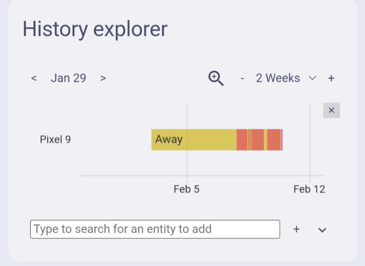Image resolution: width=365 pixels, height=266 pixels.
Task: Select the first orange timeline segment
Action: click(242, 140)
